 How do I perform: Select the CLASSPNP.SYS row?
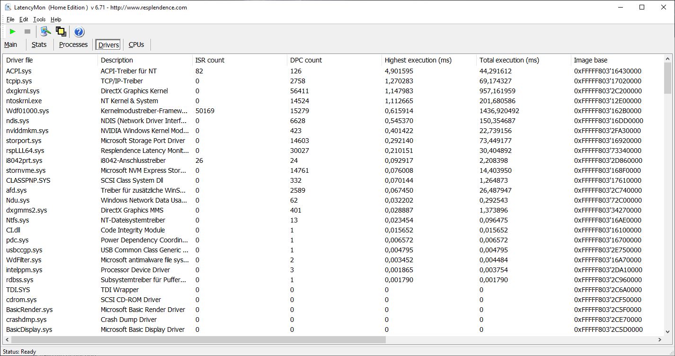tap(333, 180)
